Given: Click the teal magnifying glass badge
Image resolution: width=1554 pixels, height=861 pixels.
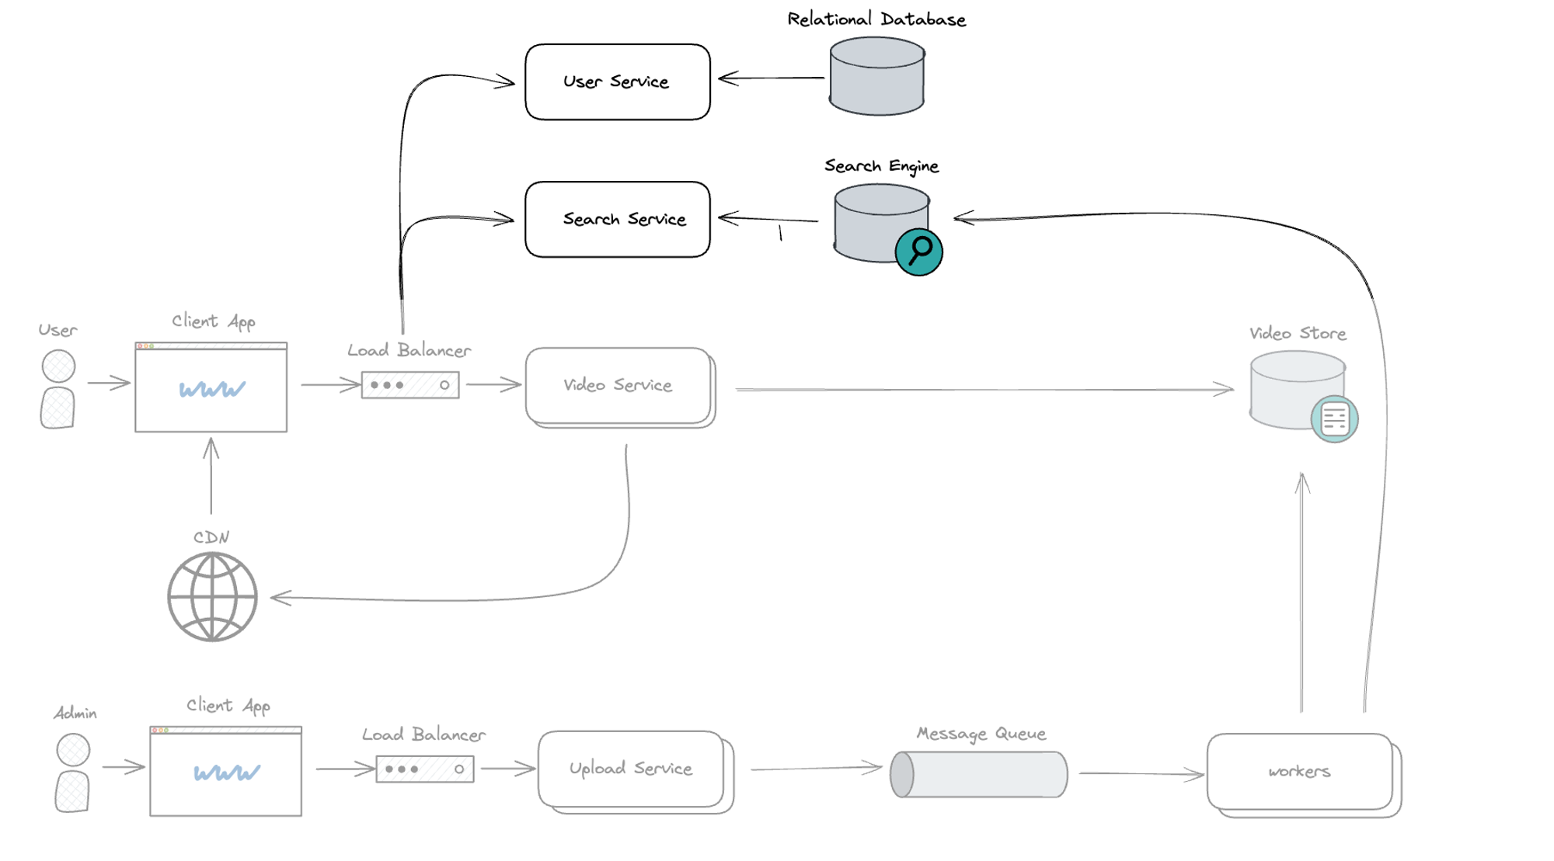Looking at the screenshot, I should (918, 252).
